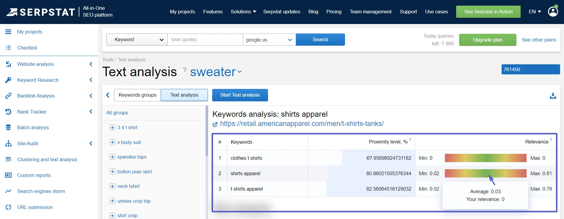Click the blue Search button
This screenshot has width=564, height=219.
coord(320,39)
